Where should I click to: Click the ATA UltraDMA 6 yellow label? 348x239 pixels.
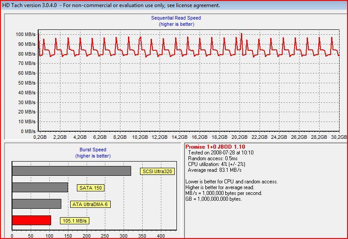(90, 204)
